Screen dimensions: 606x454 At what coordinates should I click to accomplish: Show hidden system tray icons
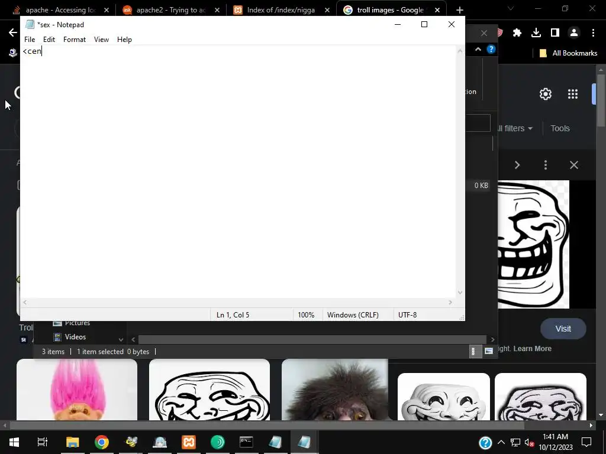(x=501, y=442)
